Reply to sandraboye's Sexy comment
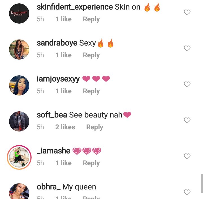Screen dimensions: 203x199 click(91, 55)
